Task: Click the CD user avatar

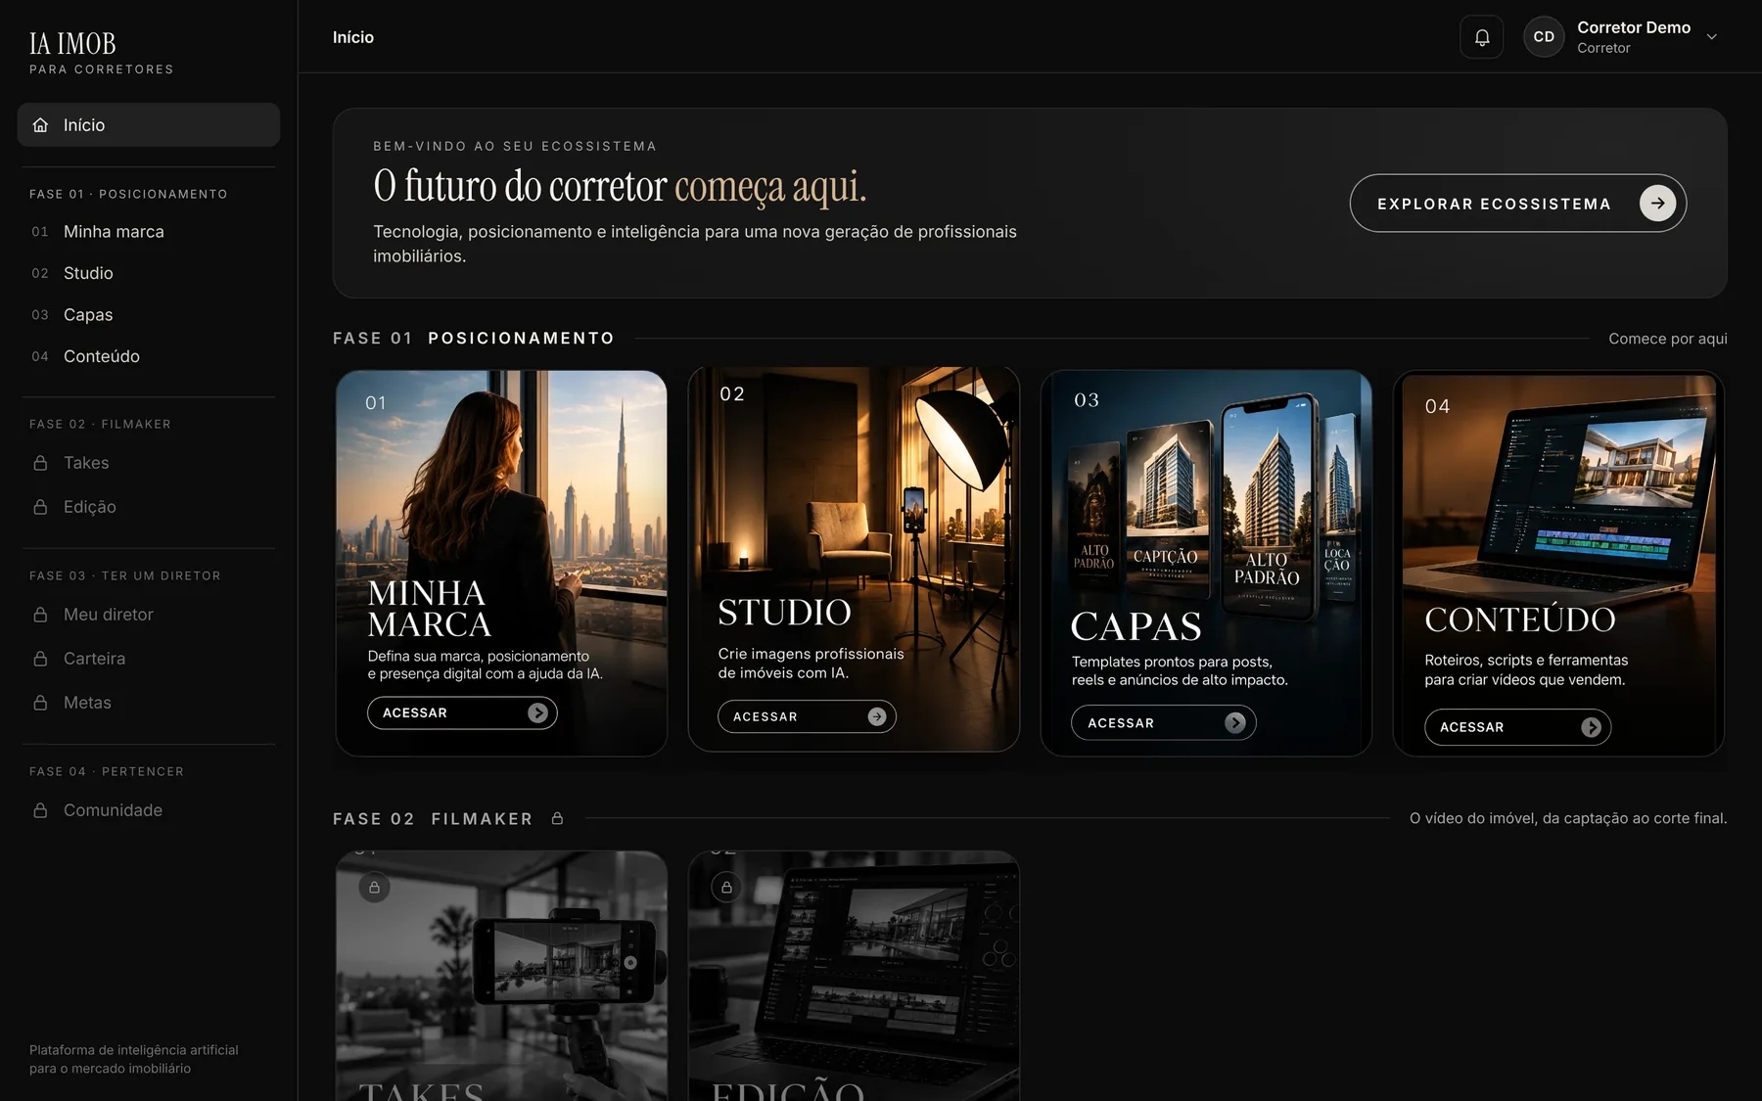Action: click(1544, 37)
